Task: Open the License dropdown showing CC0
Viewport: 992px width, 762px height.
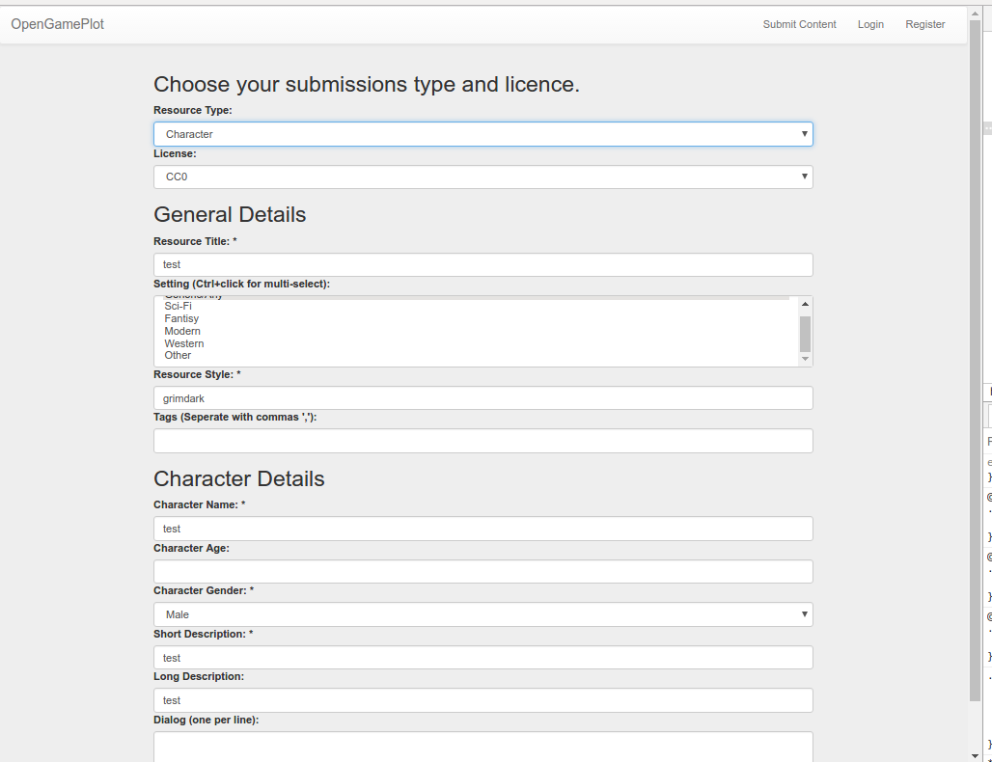Action: (482, 177)
